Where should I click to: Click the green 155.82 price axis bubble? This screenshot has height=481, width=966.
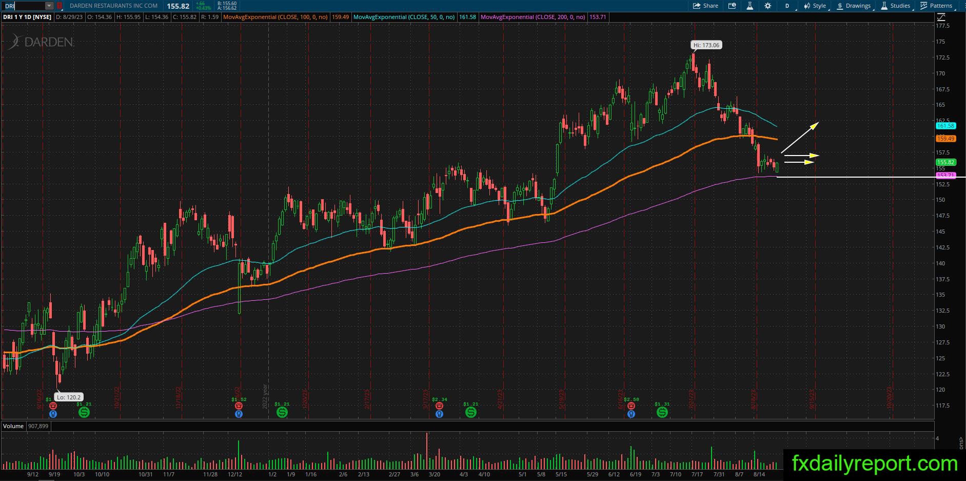click(x=945, y=162)
